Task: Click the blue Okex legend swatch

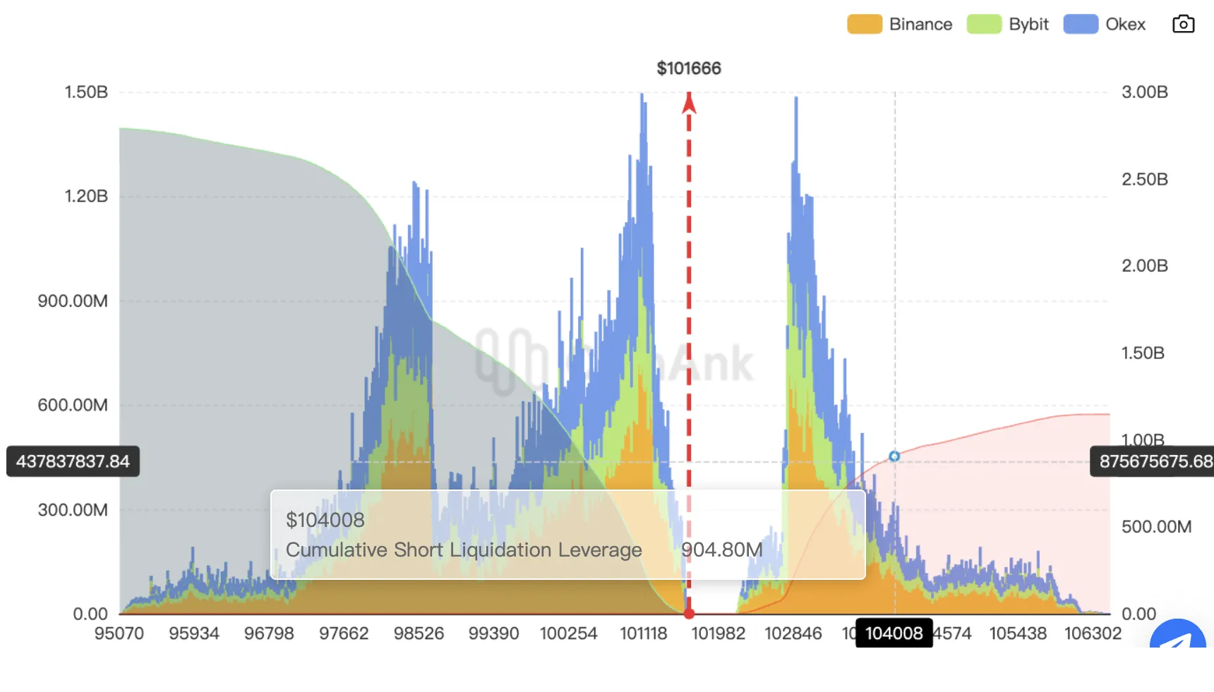Action: click(1081, 24)
